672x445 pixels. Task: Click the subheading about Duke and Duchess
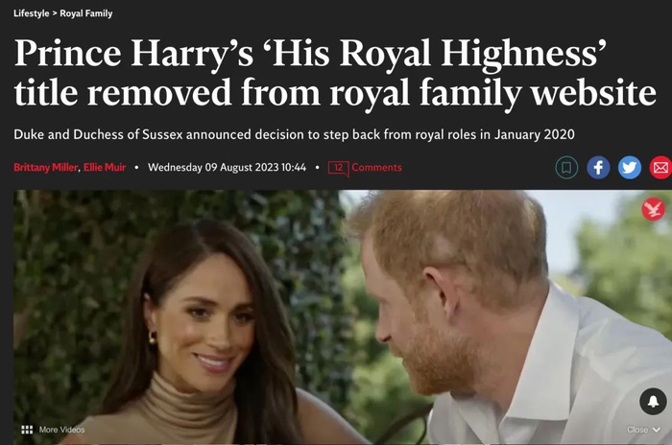pyautogui.click(x=294, y=134)
